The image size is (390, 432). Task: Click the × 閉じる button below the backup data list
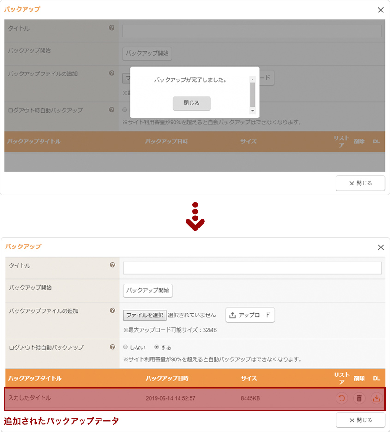click(x=360, y=420)
